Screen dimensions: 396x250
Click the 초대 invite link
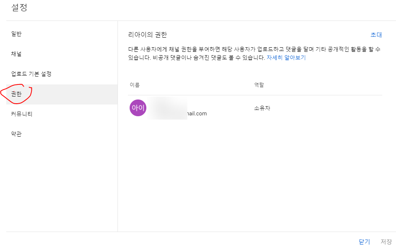tap(376, 35)
